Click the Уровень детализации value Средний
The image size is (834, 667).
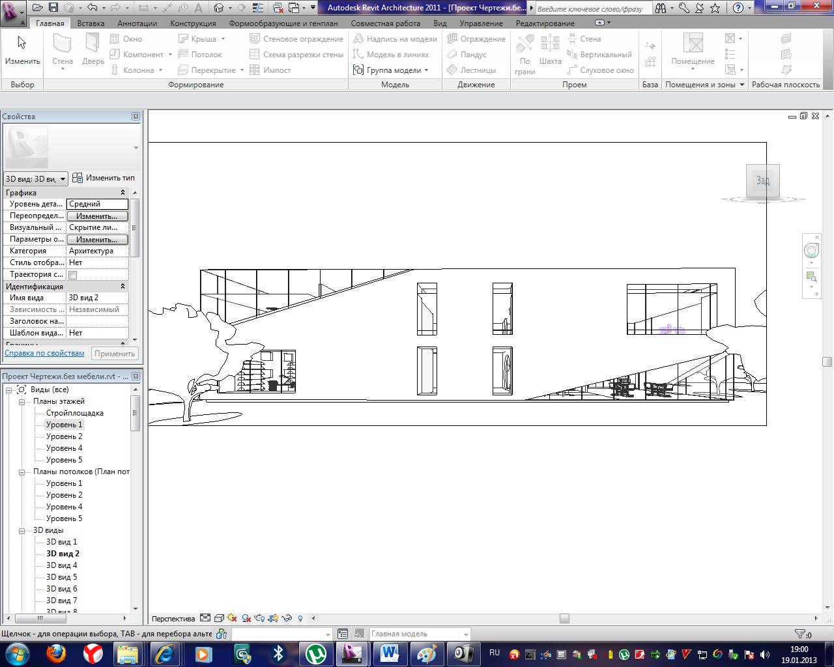point(98,204)
